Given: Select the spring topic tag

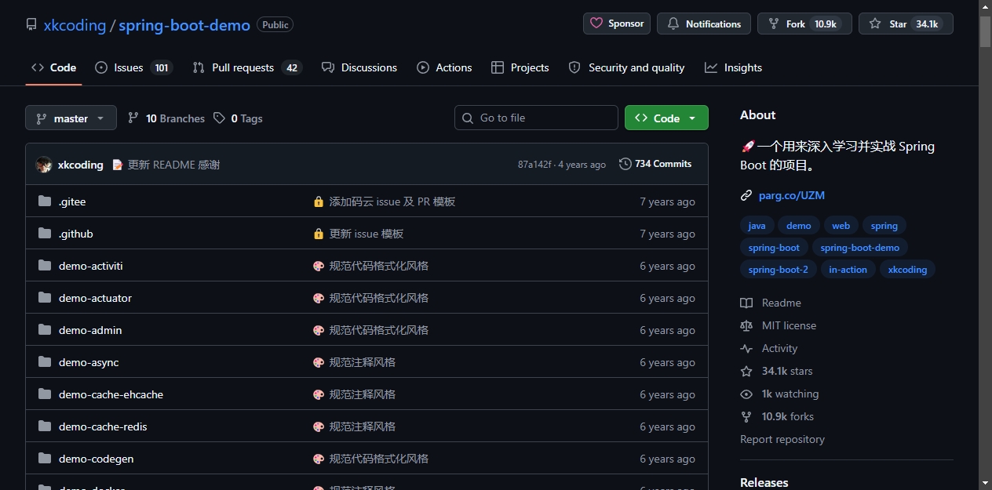Looking at the screenshot, I should point(884,226).
